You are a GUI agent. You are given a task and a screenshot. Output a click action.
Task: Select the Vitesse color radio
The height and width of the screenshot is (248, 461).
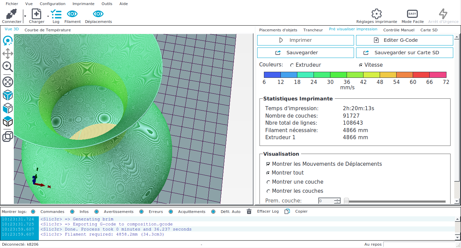point(361,65)
